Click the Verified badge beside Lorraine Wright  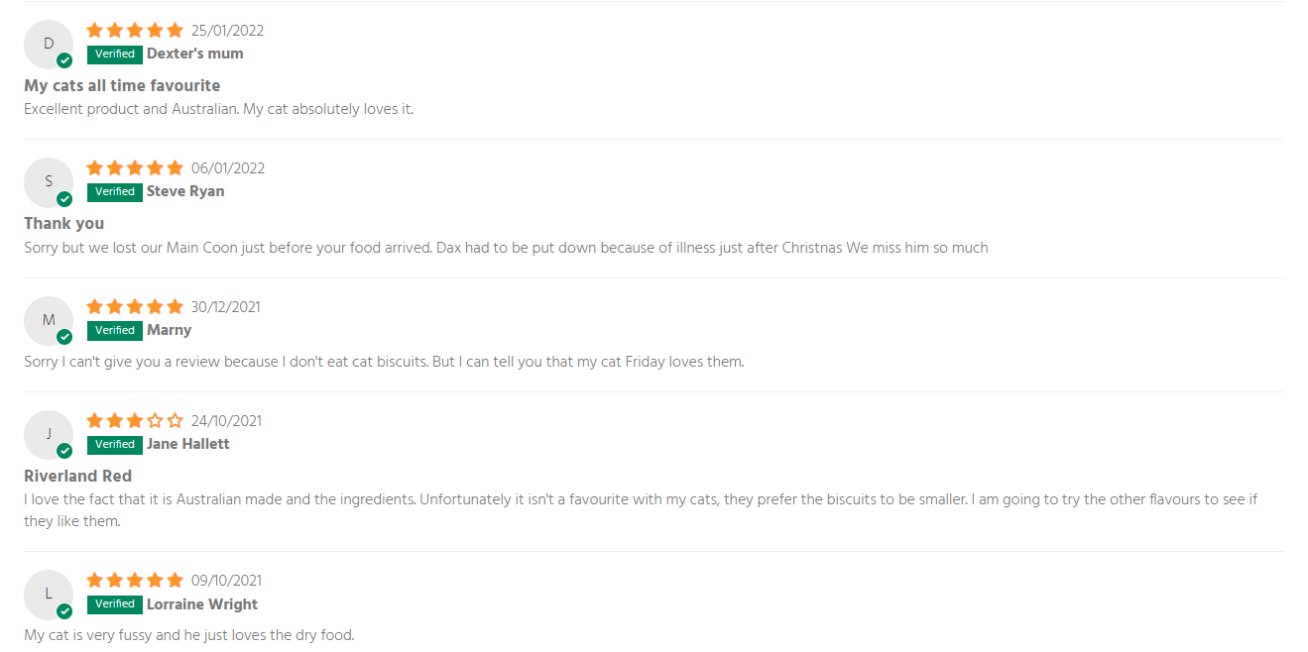pos(115,604)
